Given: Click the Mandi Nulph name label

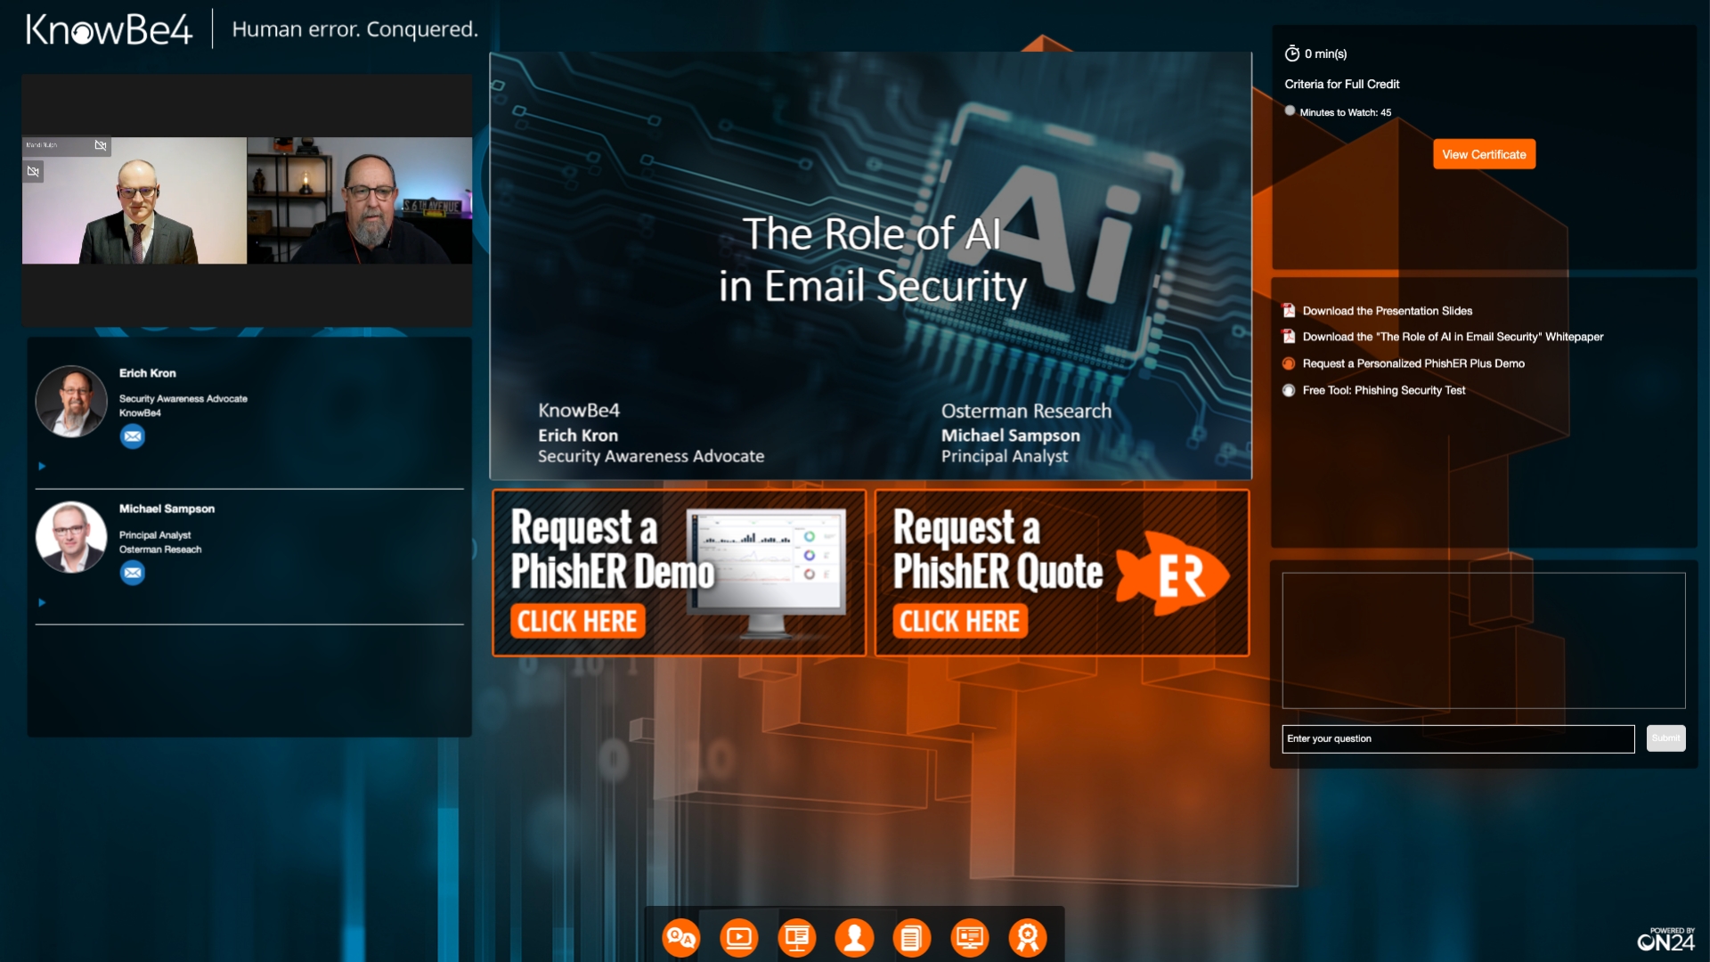Looking at the screenshot, I should [x=42, y=145].
